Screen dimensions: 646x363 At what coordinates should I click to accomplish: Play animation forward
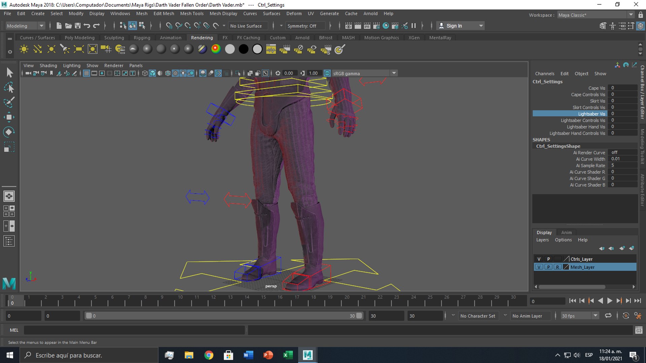609,301
